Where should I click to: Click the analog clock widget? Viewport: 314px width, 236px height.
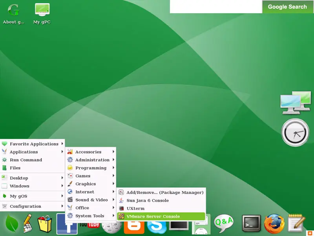click(295, 132)
